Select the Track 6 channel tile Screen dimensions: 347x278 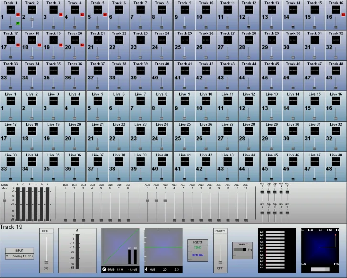click(119, 15)
